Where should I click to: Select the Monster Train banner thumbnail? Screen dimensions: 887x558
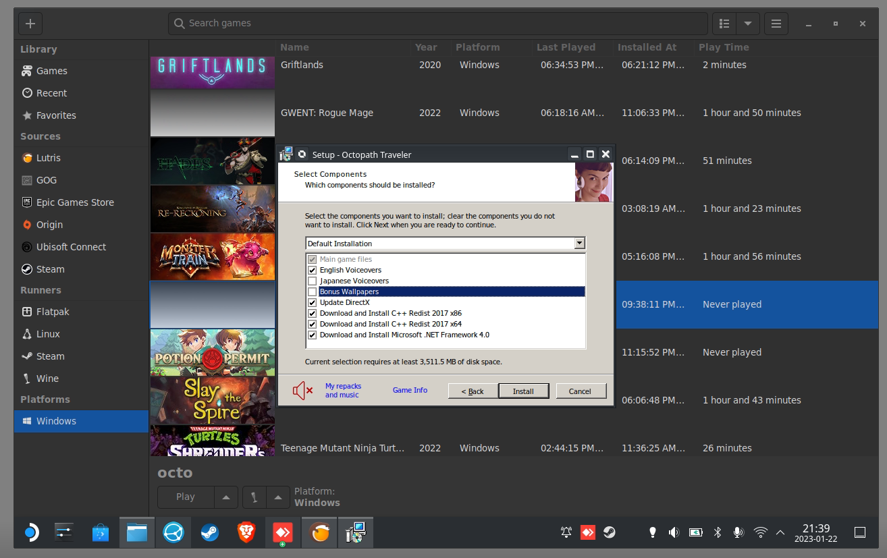(213, 256)
